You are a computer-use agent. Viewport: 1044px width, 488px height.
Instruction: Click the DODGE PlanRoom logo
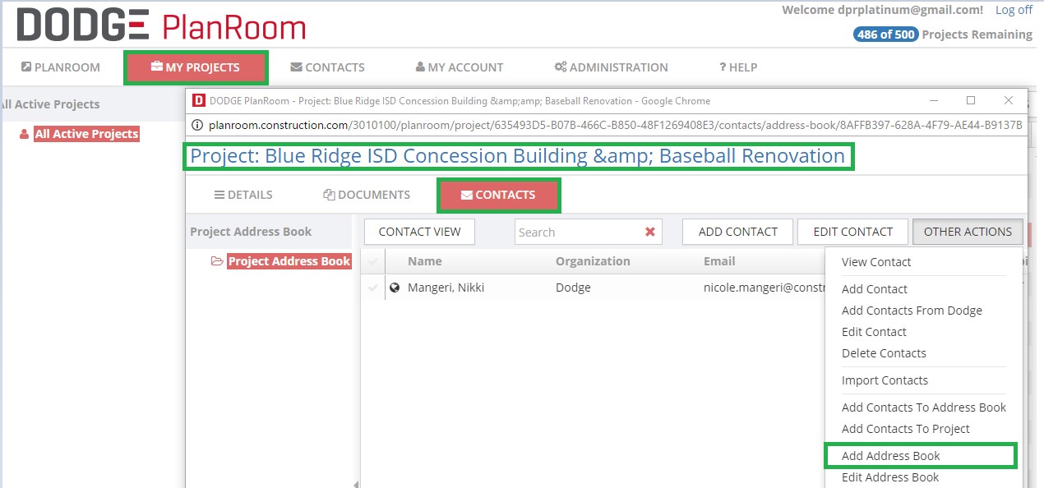pos(161,25)
